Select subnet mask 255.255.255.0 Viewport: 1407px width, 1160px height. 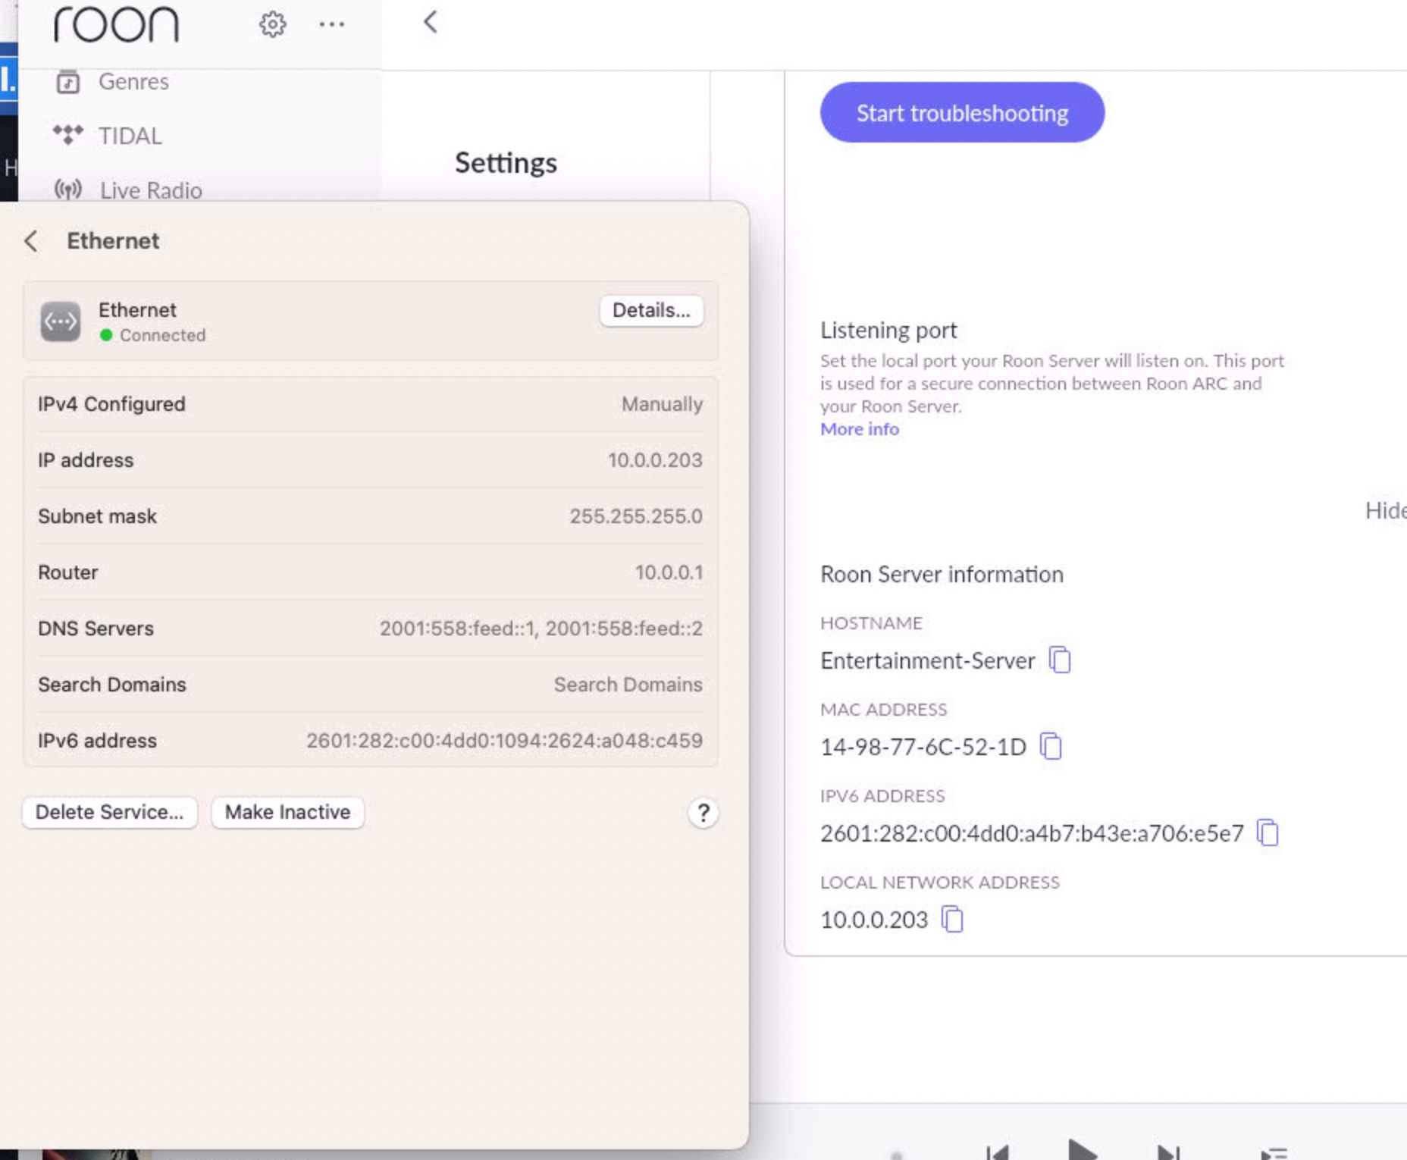(x=636, y=516)
